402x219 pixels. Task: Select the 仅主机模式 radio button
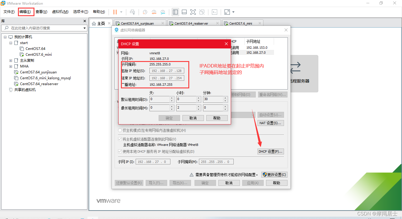[120, 130]
